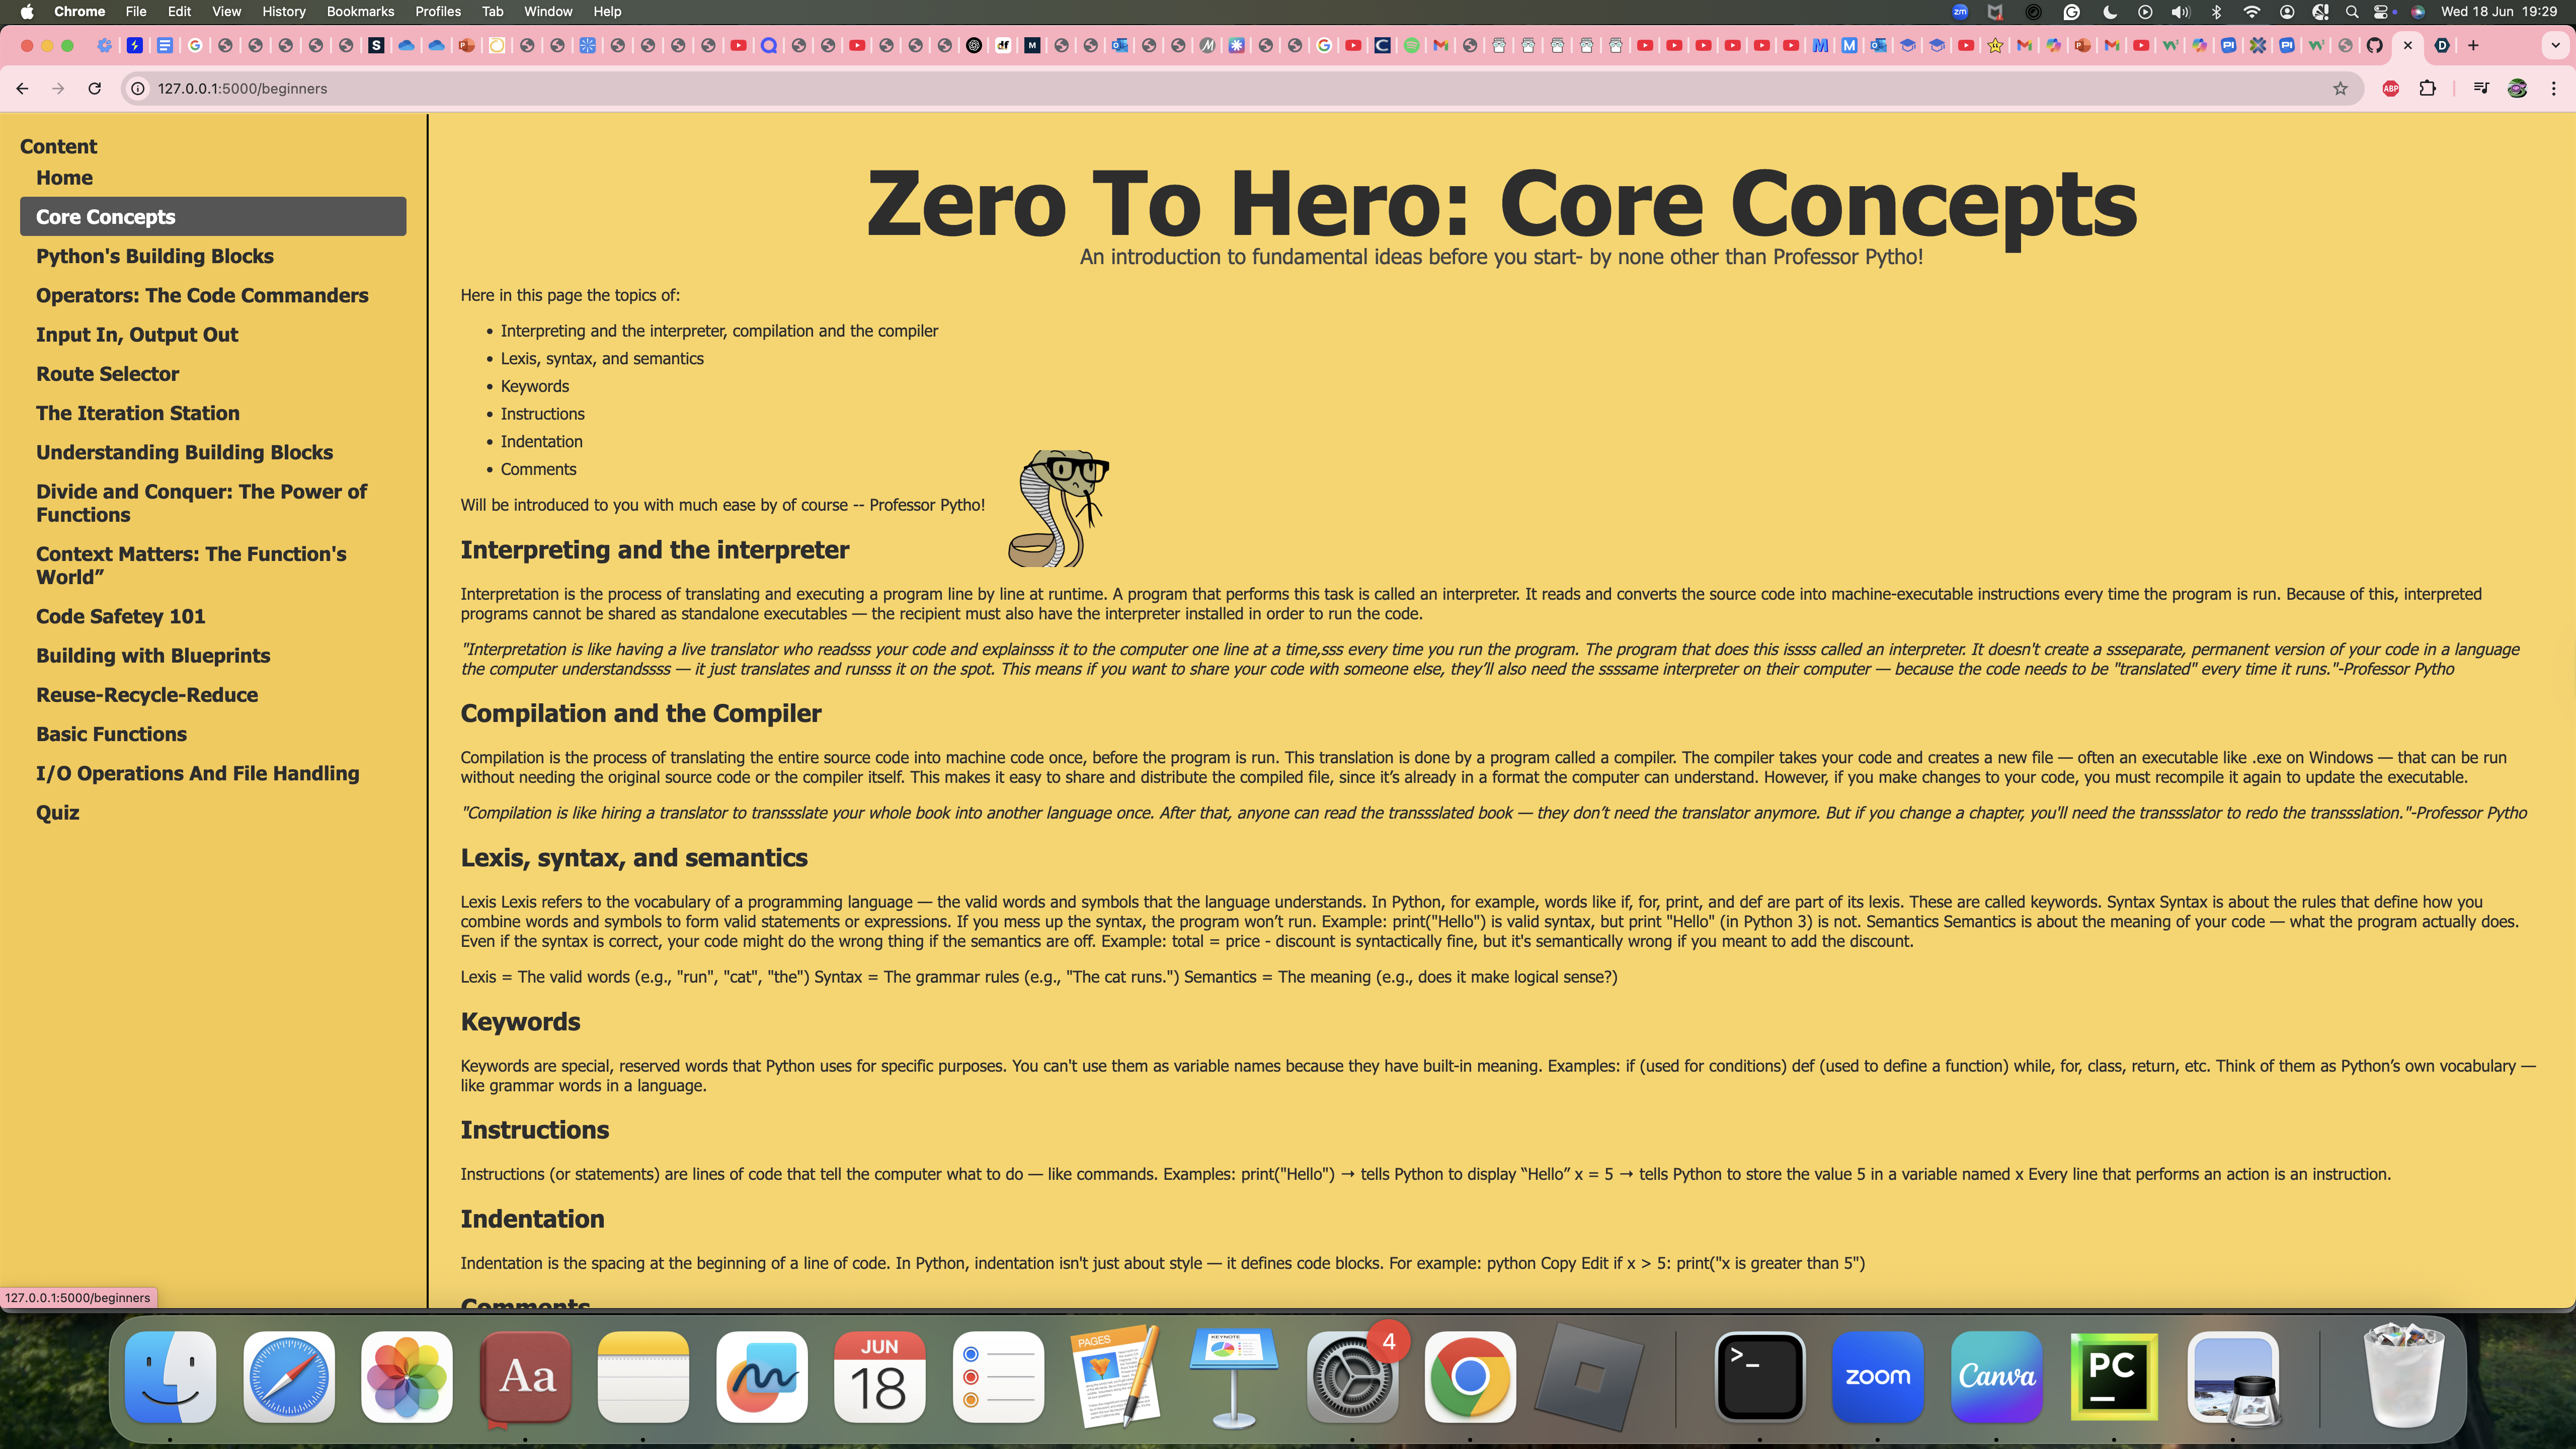
Task: Go back with the back arrow
Action: point(22,88)
